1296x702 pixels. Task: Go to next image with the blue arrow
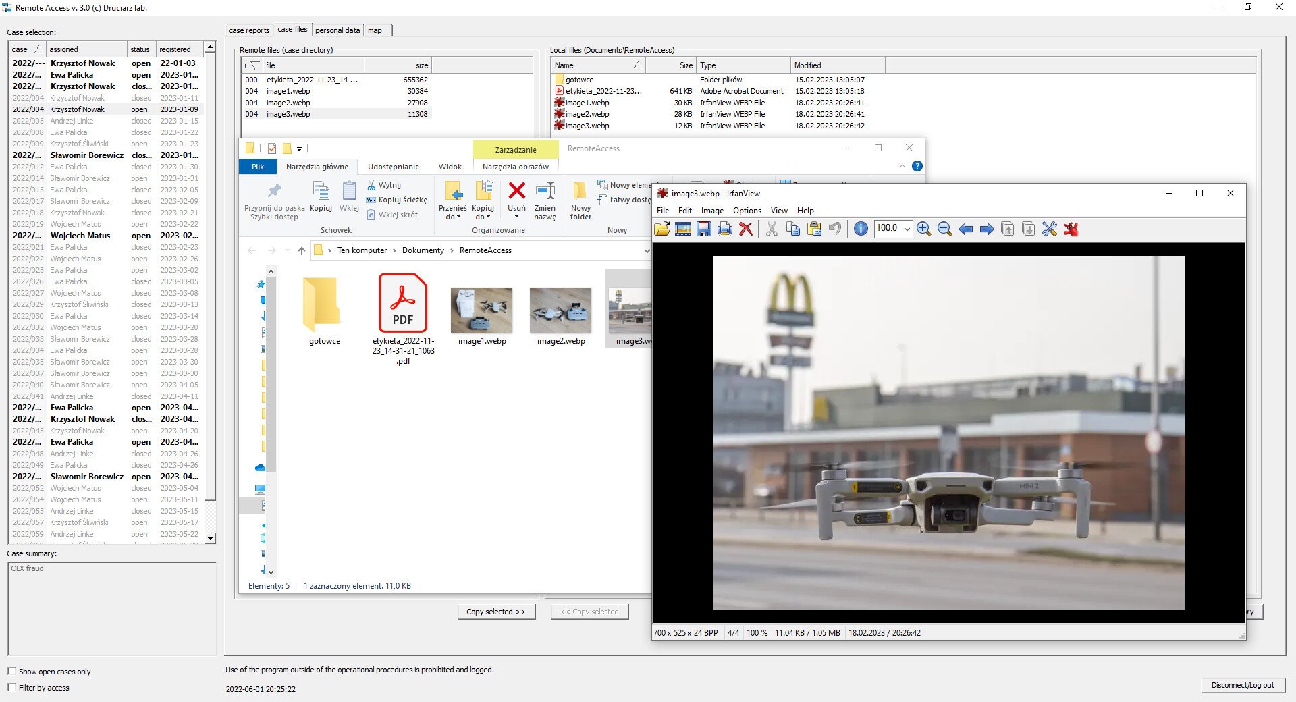click(986, 229)
